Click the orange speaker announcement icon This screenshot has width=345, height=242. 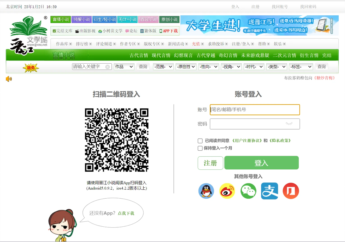(9, 79)
